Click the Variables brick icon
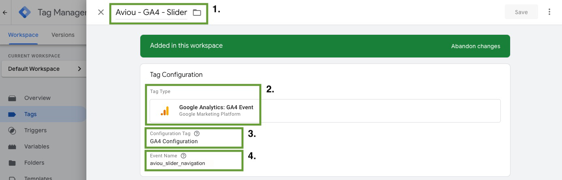This screenshot has height=180, width=562. pyautogui.click(x=12, y=147)
